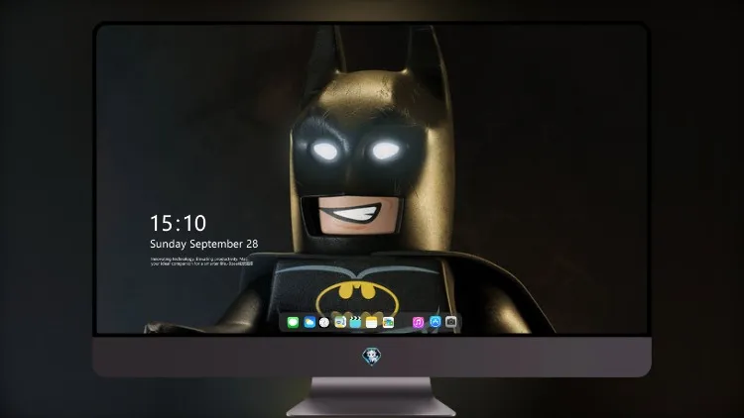Launch the pink Music app in dock
The width and height of the screenshot is (744, 418).
tap(418, 323)
